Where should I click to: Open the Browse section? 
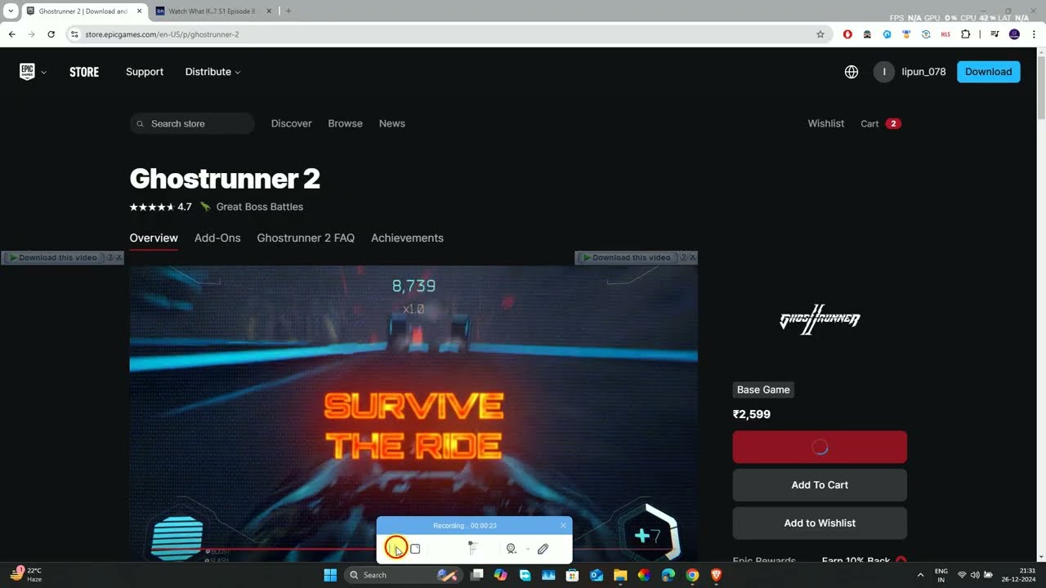[345, 123]
